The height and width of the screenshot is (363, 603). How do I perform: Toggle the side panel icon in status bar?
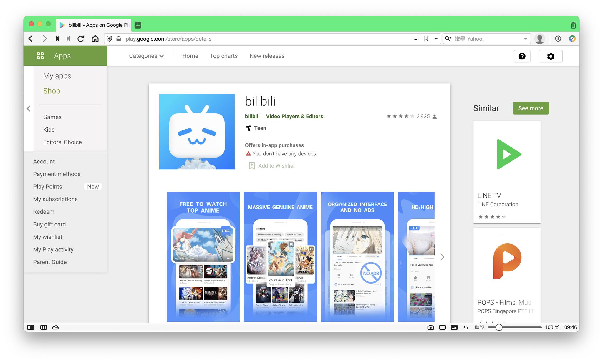coord(31,327)
